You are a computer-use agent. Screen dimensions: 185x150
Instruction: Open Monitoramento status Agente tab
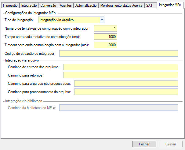click(x=122, y=6)
